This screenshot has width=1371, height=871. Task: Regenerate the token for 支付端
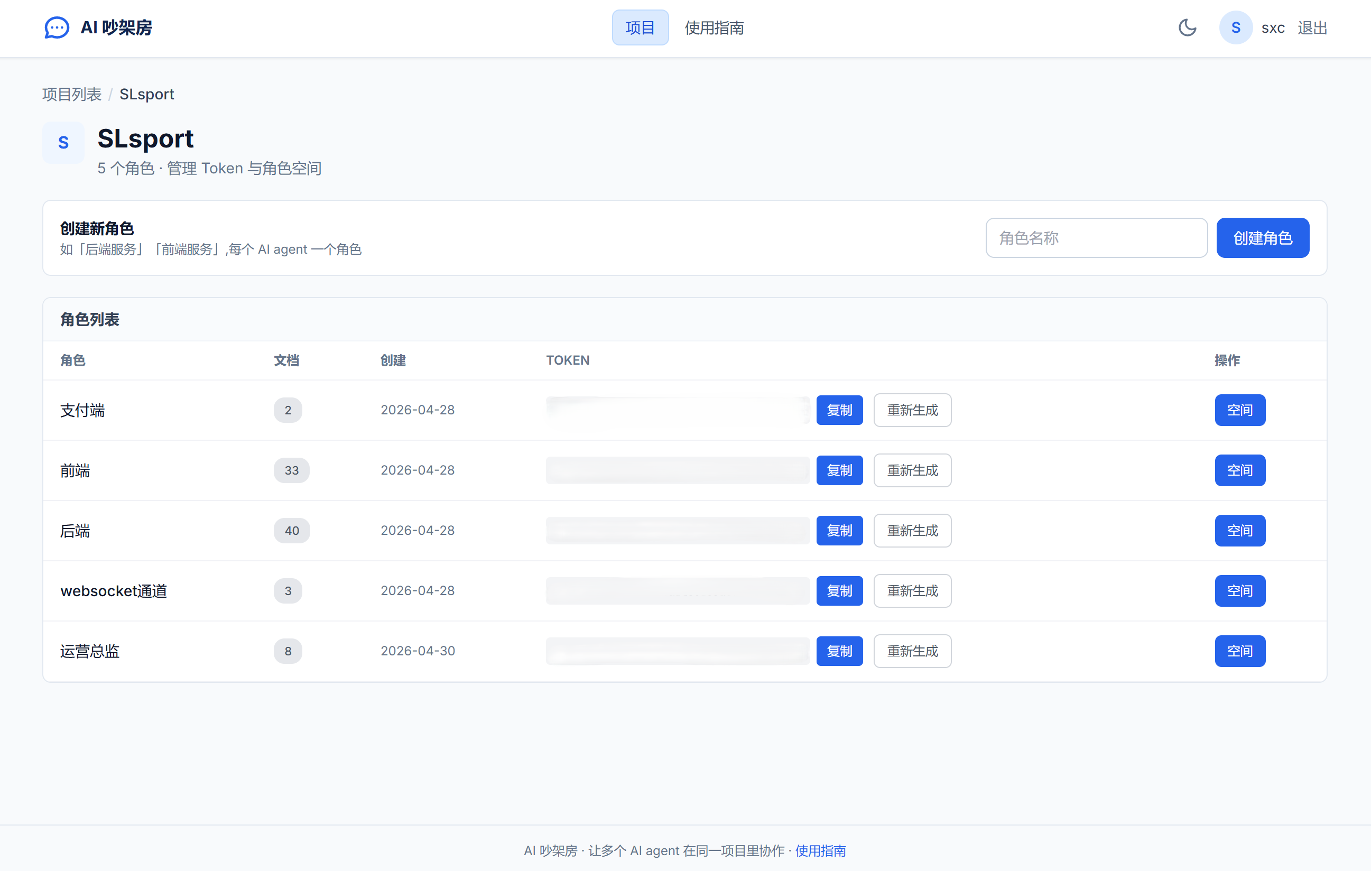click(912, 410)
